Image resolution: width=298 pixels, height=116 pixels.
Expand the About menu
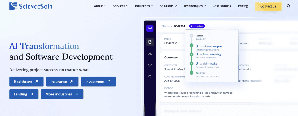[x=100, y=6]
